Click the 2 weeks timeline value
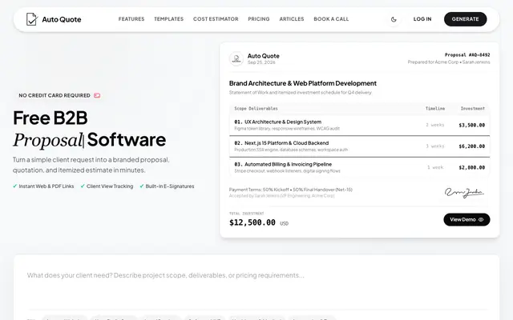The image size is (513, 320). pos(434,125)
